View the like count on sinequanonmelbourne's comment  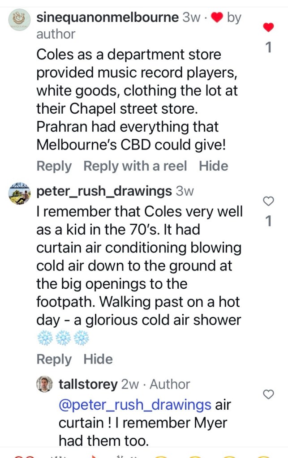click(x=268, y=47)
